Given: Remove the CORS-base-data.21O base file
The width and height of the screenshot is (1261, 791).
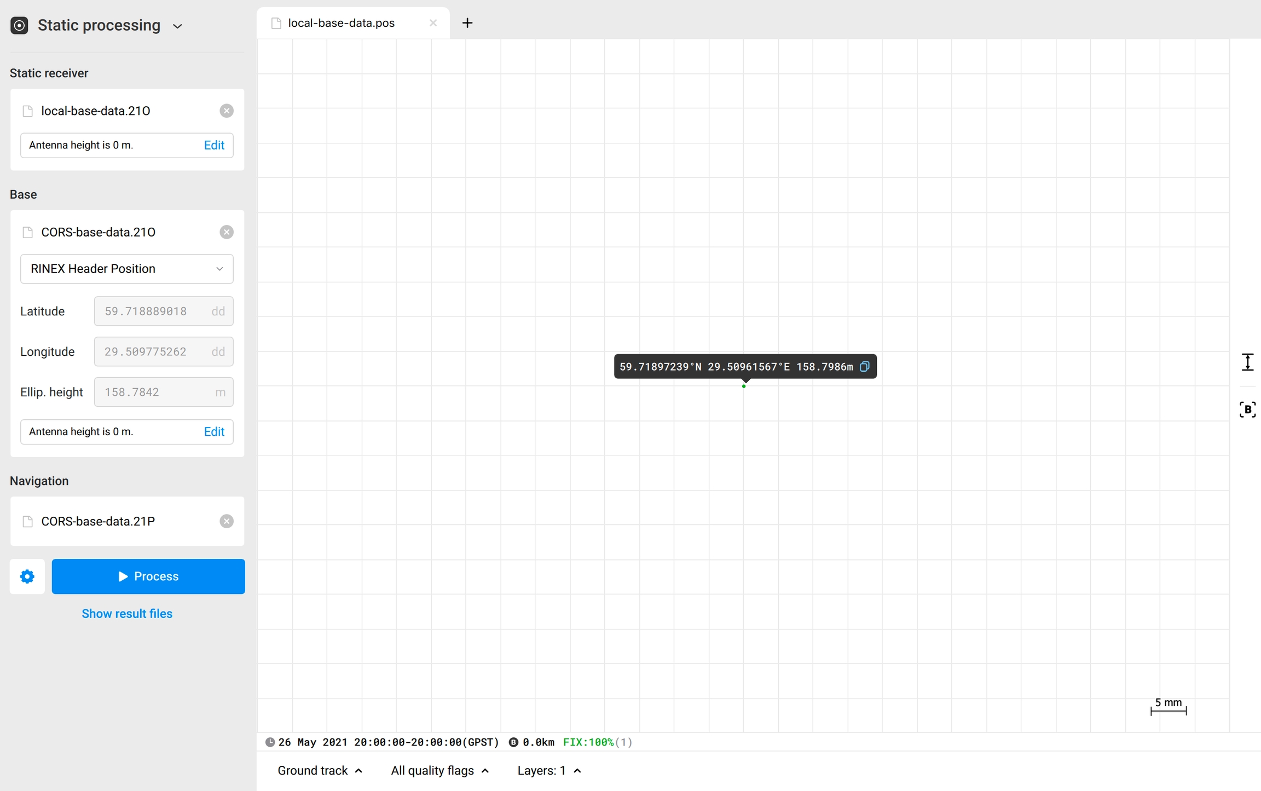Looking at the screenshot, I should [227, 232].
